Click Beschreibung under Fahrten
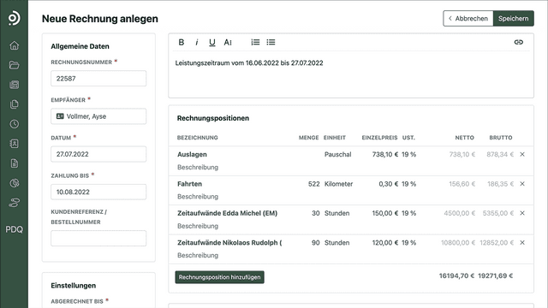This screenshot has width=548, height=308. 198,197
